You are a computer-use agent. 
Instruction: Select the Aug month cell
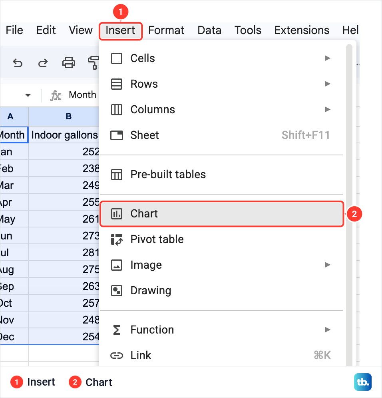click(x=14, y=269)
